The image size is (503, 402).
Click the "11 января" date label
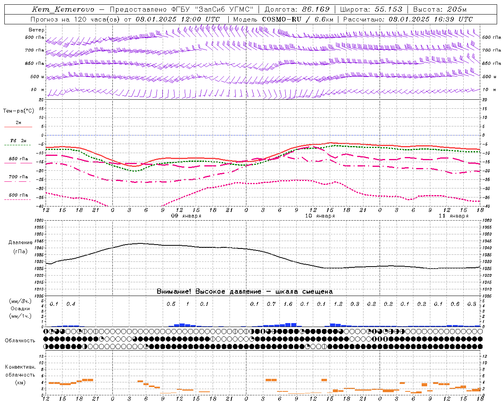click(x=453, y=216)
